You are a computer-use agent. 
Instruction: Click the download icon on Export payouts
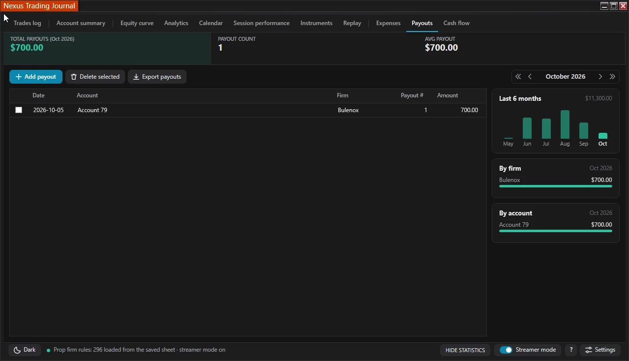(x=136, y=77)
